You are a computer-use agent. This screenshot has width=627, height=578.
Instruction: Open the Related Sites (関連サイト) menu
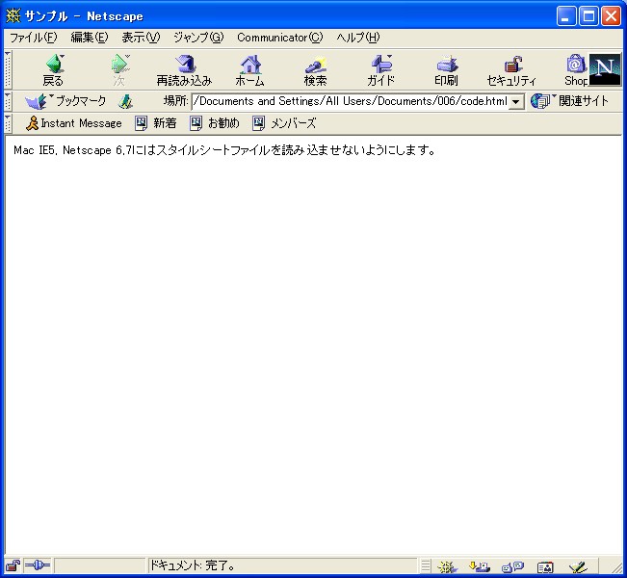(569, 101)
